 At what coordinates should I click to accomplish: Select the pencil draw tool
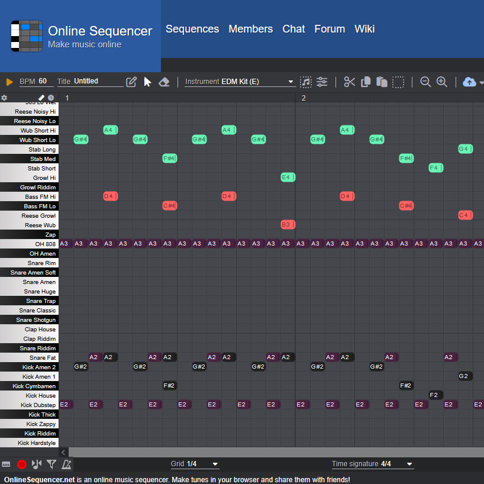(x=131, y=82)
